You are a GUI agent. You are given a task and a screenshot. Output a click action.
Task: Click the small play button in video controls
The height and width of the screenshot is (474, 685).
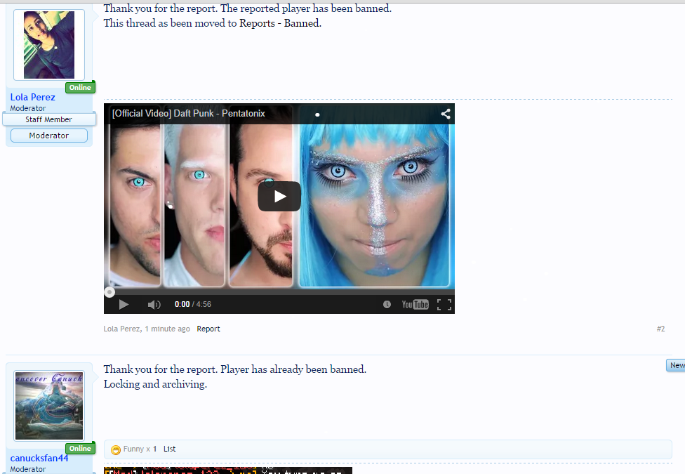click(124, 304)
